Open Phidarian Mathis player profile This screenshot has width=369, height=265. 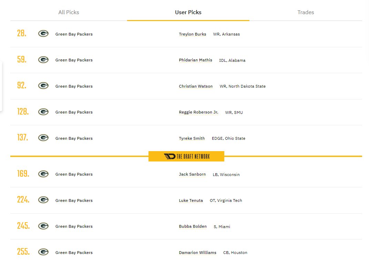pos(196,60)
